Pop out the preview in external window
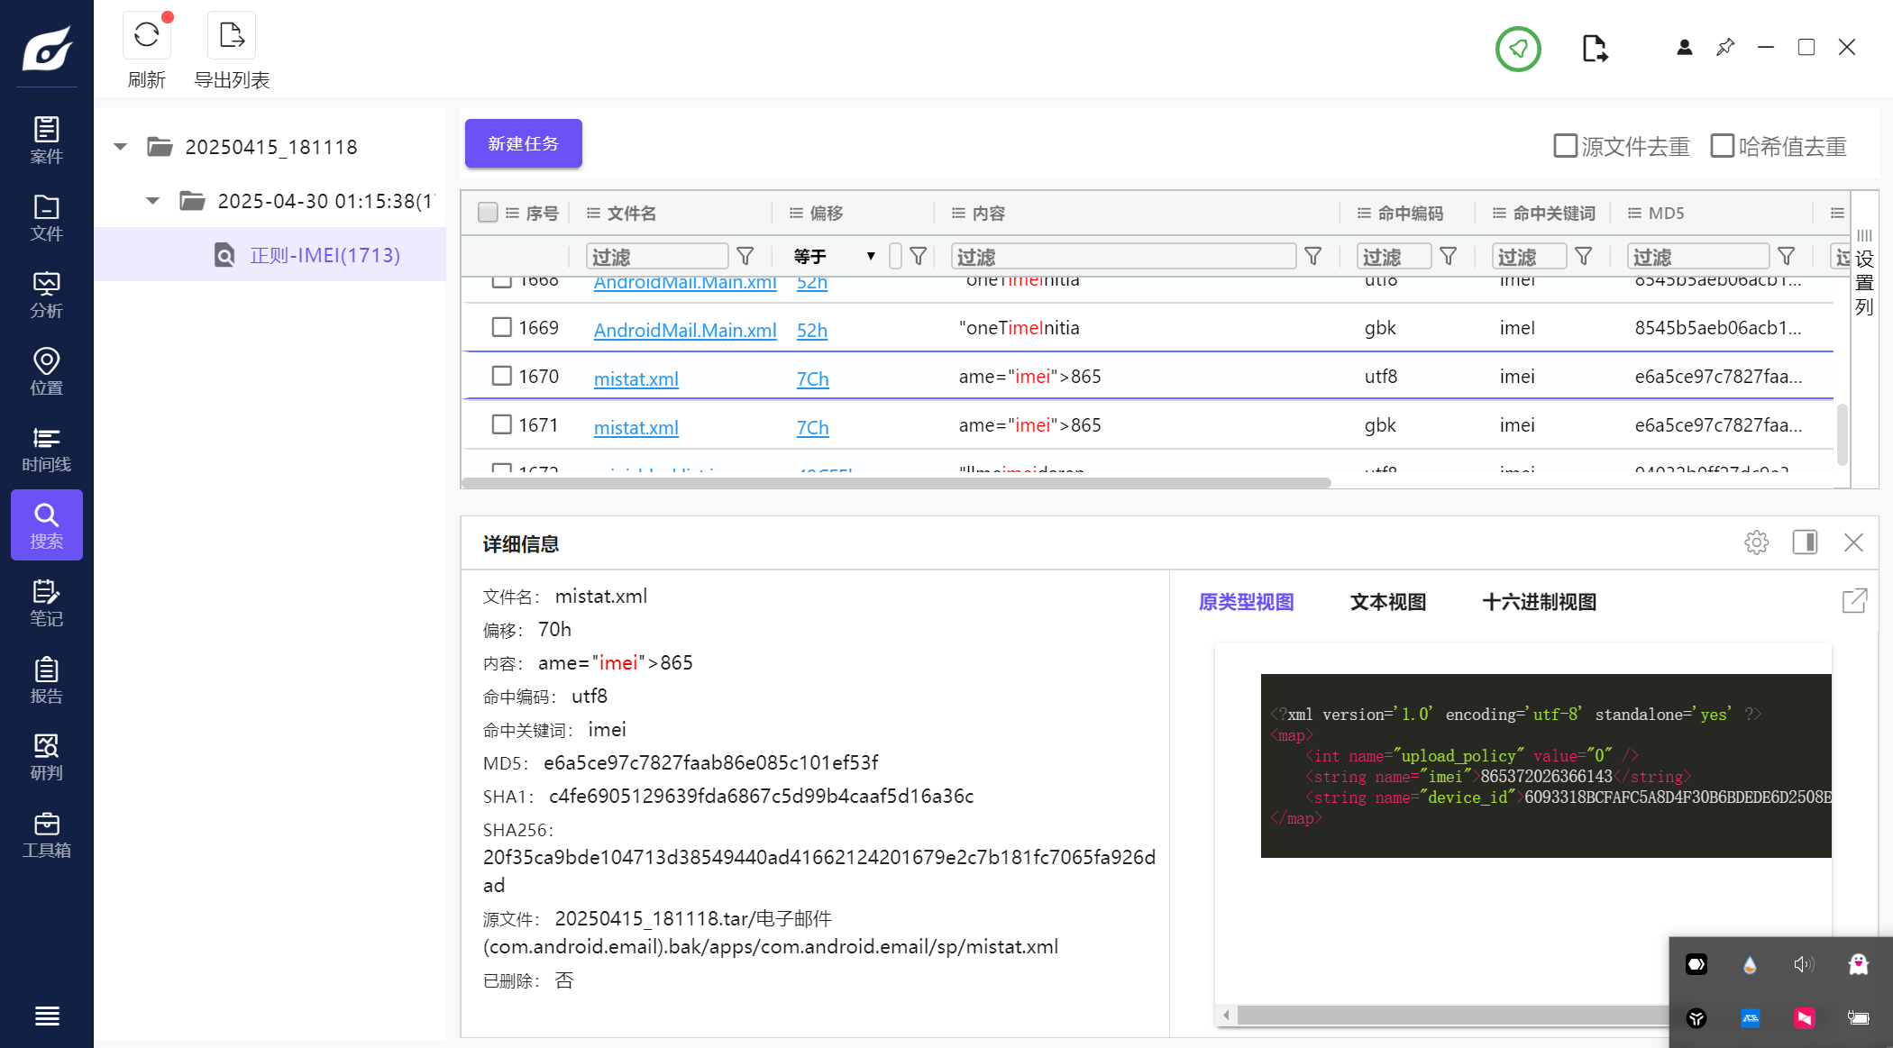The height and width of the screenshot is (1048, 1893). click(x=1854, y=601)
